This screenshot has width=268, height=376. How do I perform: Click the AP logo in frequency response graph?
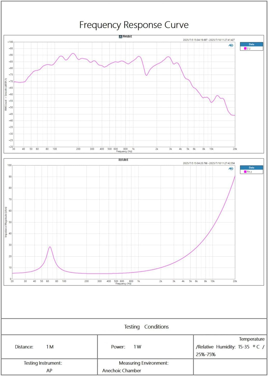(x=231, y=45)
